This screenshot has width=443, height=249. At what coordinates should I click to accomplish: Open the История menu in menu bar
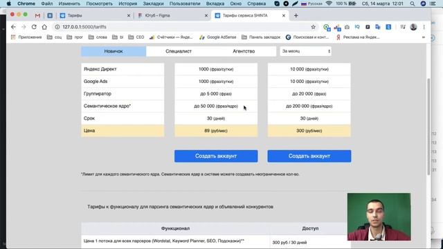127,3
